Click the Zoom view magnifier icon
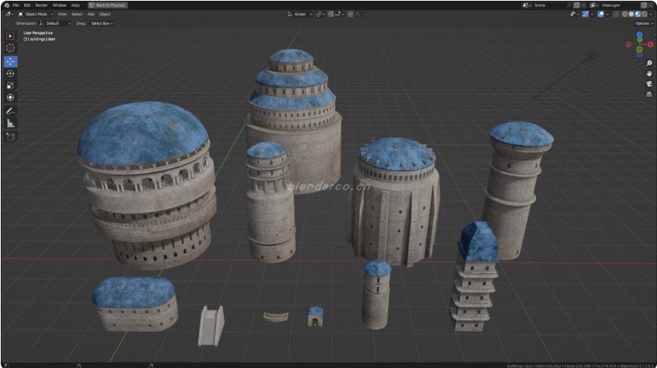Viewport: 657px width, 368px height. [x=649, y=63]
